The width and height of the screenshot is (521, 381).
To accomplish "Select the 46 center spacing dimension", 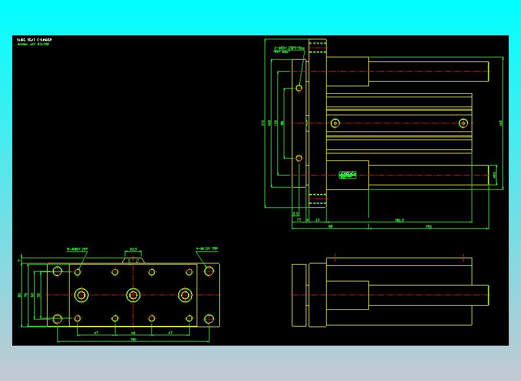I will (x=133, y=333).
